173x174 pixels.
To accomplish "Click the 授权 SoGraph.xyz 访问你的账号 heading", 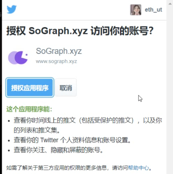I will (x=80, y=31).
